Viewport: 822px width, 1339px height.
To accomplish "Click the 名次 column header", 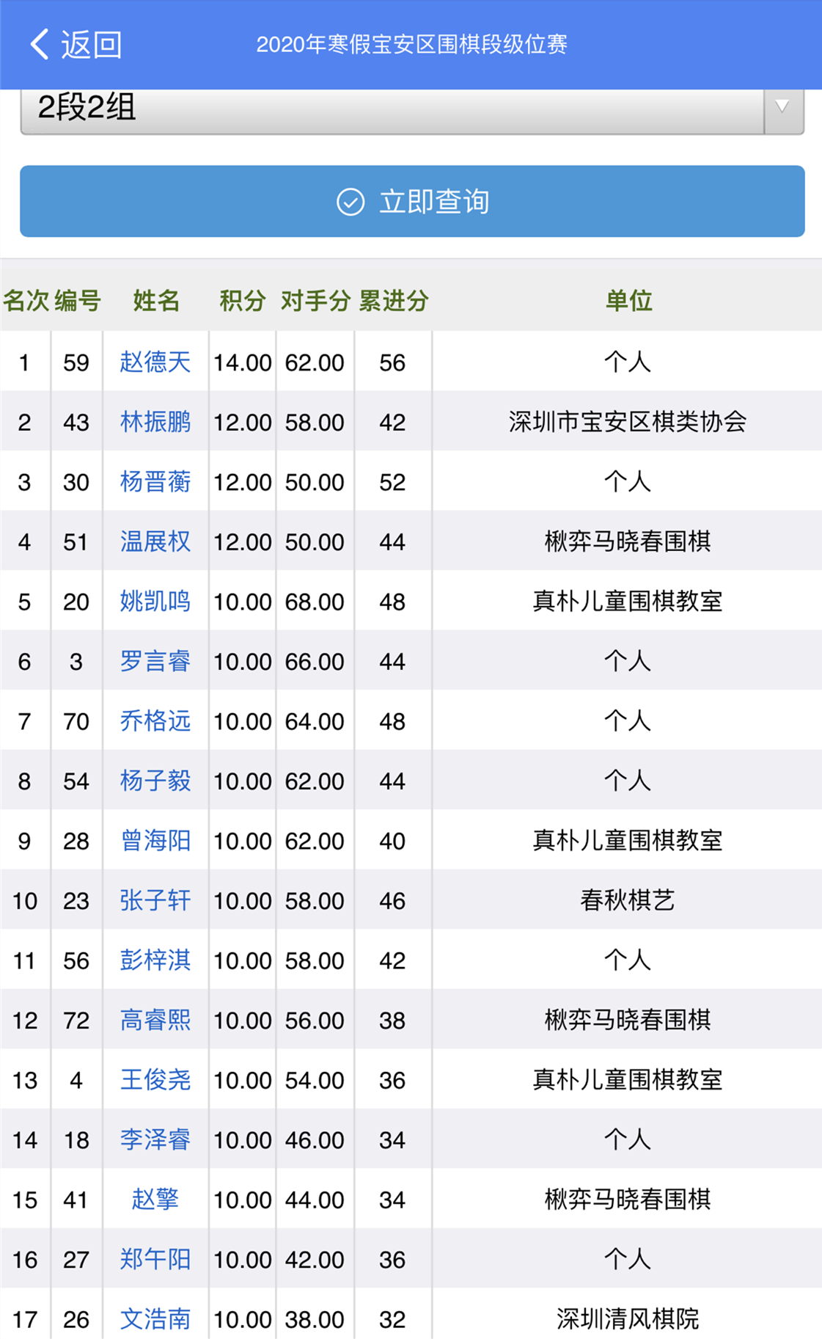I will (x=26, y=301).
